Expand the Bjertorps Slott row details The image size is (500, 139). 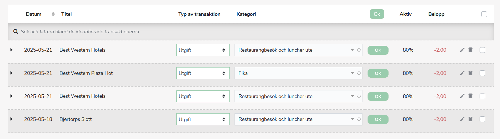11,119
